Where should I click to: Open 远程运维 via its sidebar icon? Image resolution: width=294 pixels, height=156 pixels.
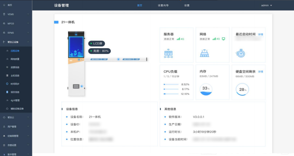7,51
